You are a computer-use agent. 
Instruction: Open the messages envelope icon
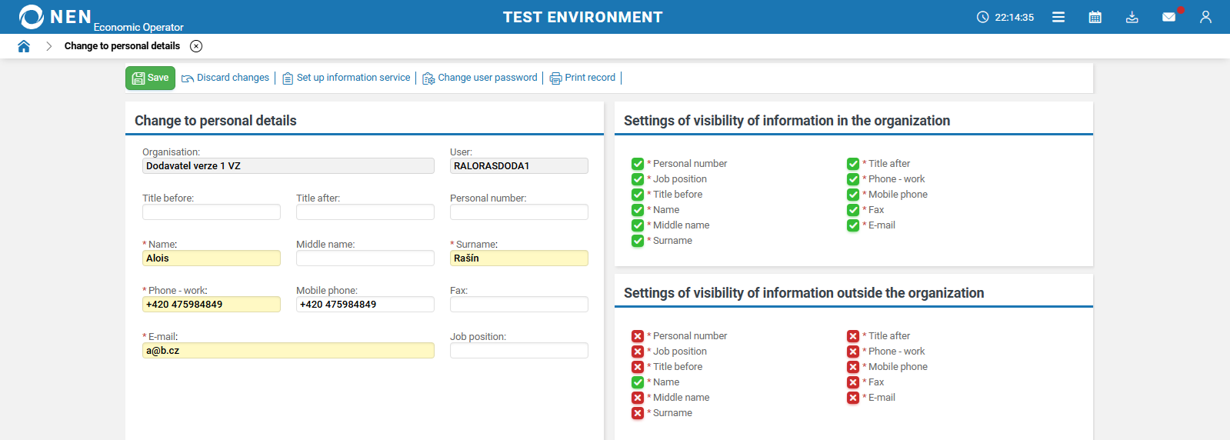coord(1169,17)
